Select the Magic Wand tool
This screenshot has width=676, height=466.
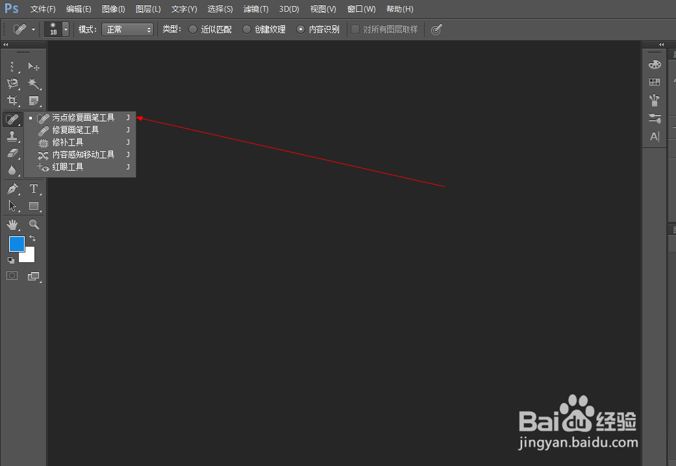click(x=34, y=83)
